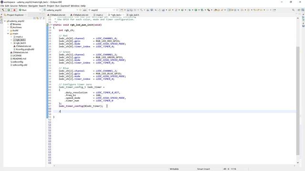Click the Project Explorer view tab
305x171 pixels.
click(15, 15)
